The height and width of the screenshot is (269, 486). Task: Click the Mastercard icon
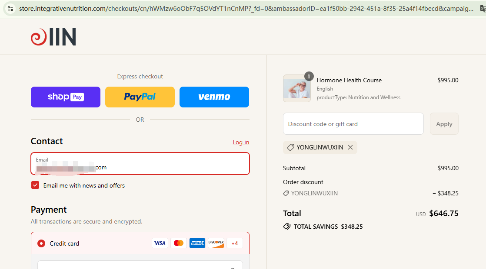pos(179,243)
